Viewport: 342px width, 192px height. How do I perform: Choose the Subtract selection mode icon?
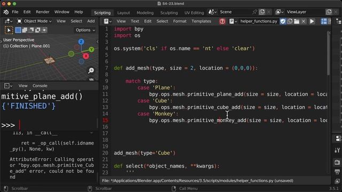31,30
